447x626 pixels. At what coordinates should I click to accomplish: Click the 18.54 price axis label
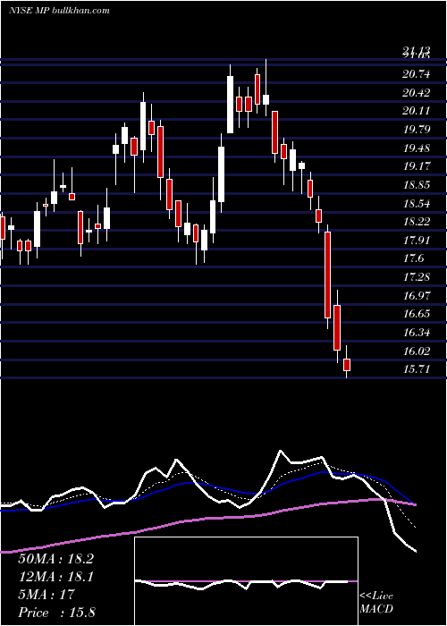(x=417, y=204)
